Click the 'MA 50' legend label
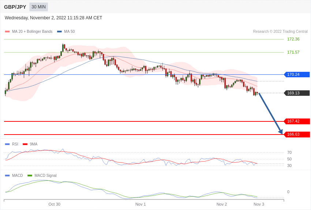This screenshot has width=311, height=210. 70,31
